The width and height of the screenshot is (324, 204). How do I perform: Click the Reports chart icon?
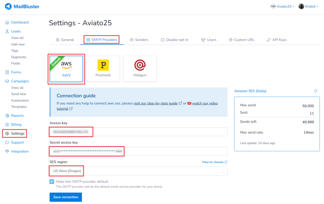click(7, 116)
